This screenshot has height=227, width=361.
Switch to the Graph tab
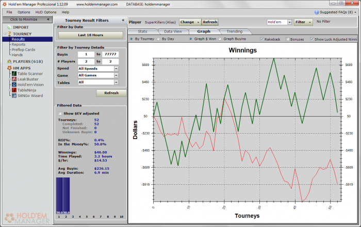pos(204,31)
